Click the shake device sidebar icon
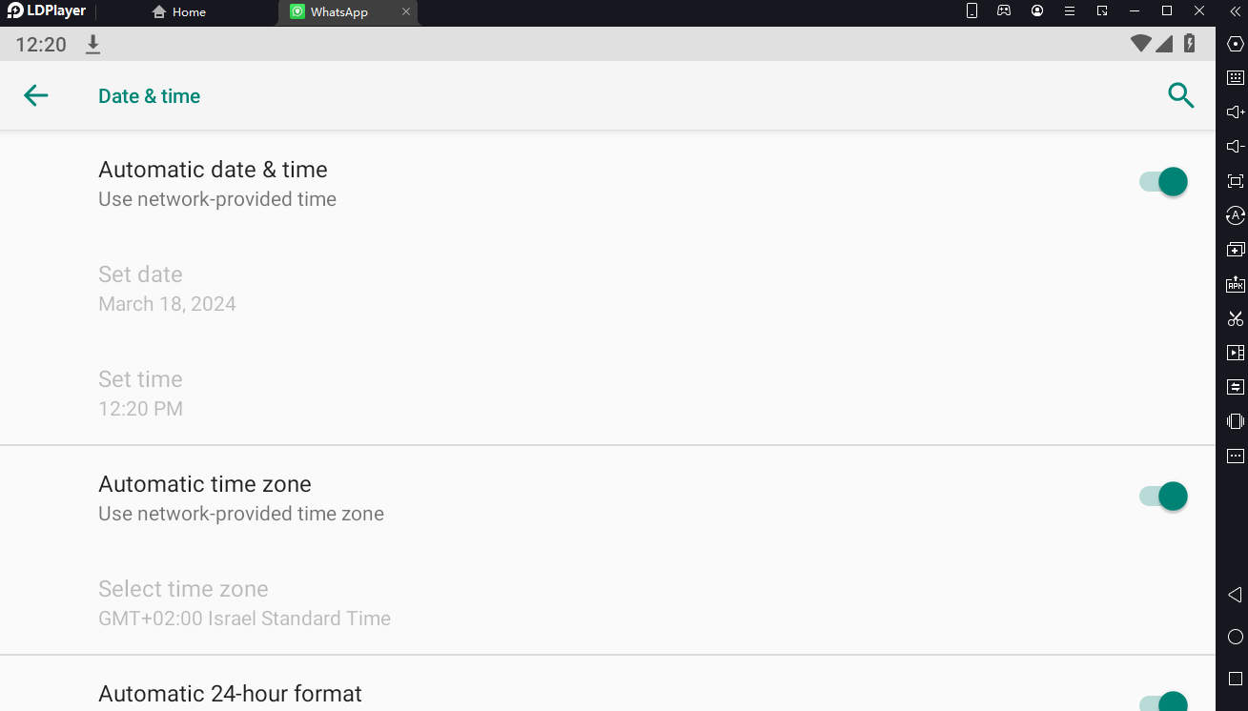Viewport: 1248px width, 711px height. pos(1236,421)
